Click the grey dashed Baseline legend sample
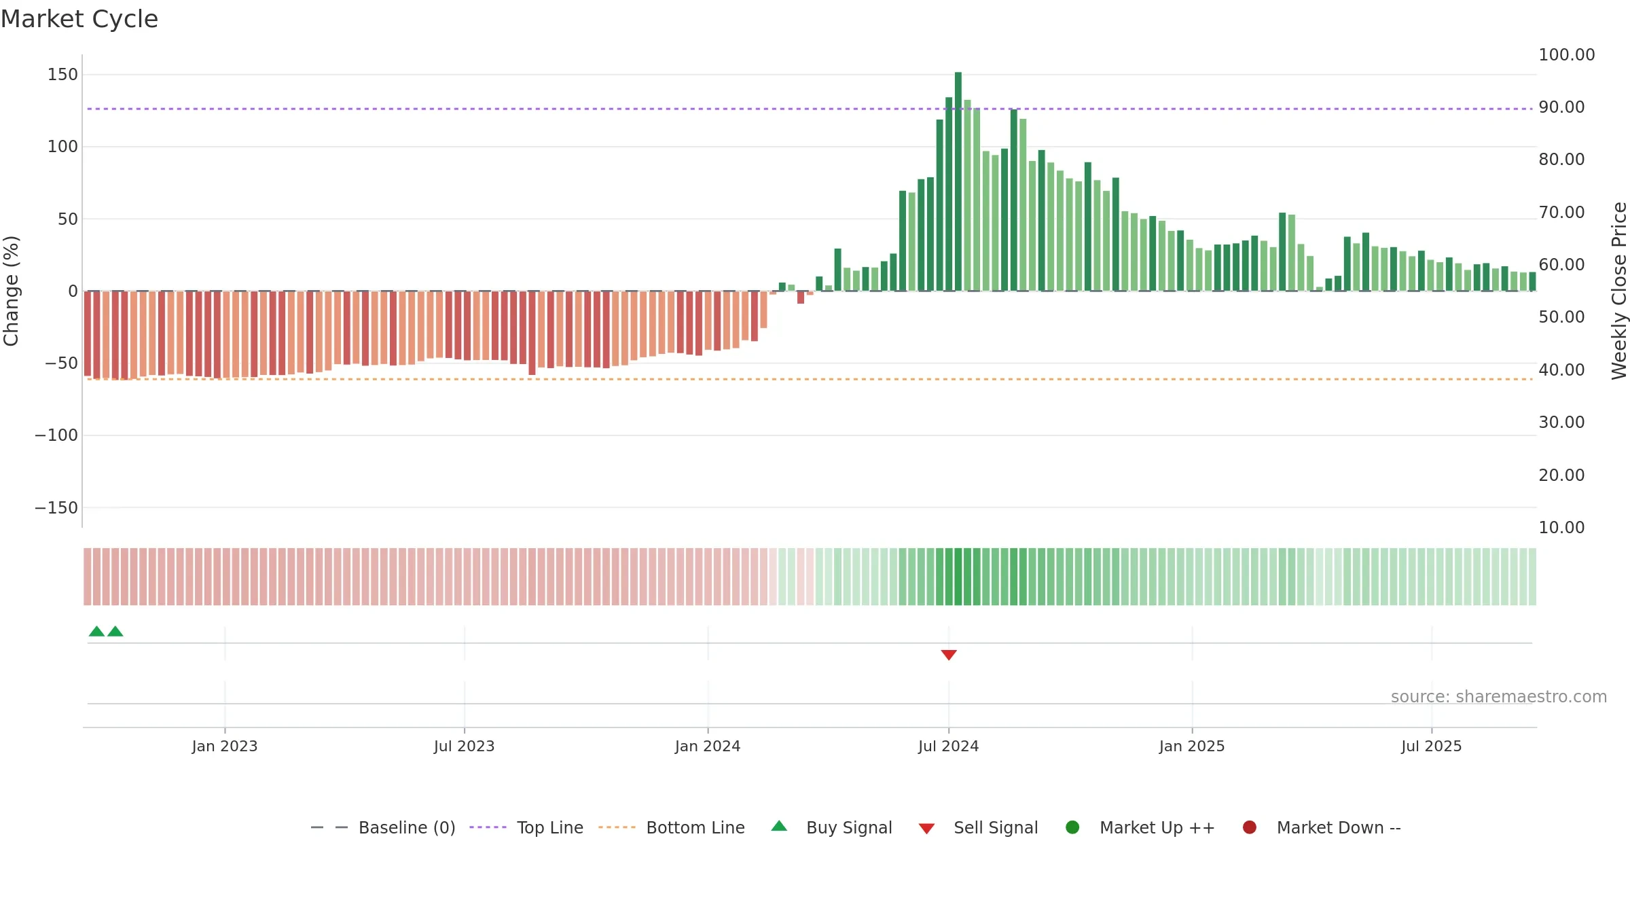 click(329, 827)
